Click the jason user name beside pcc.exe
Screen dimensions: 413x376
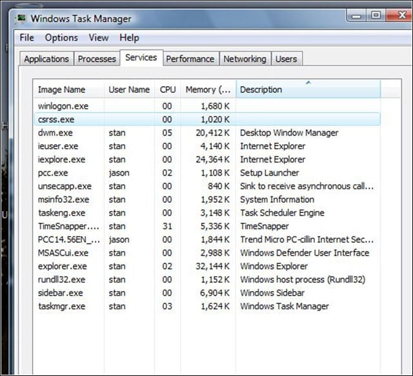point(119,173)
